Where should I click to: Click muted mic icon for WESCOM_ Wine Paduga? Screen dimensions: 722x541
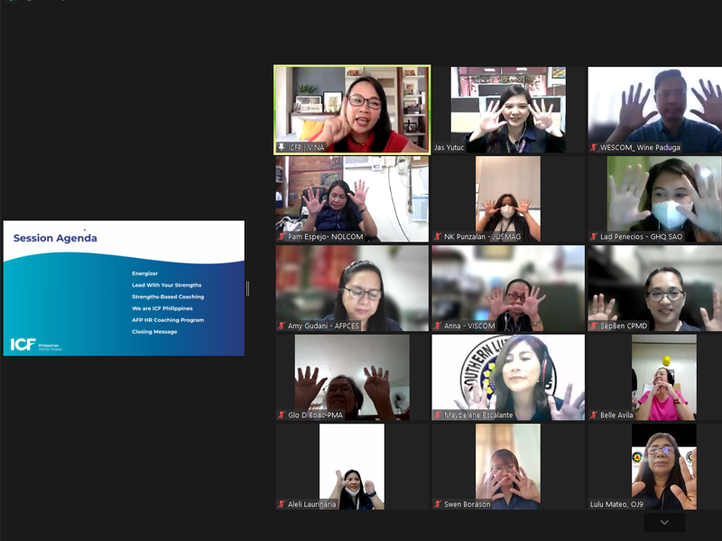[x=594, y=147]
